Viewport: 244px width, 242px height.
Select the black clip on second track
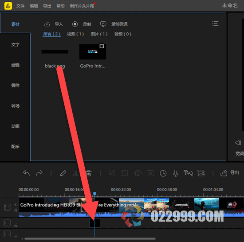(94, 223)
